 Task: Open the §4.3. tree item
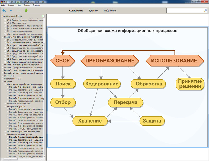coord(25,45)
